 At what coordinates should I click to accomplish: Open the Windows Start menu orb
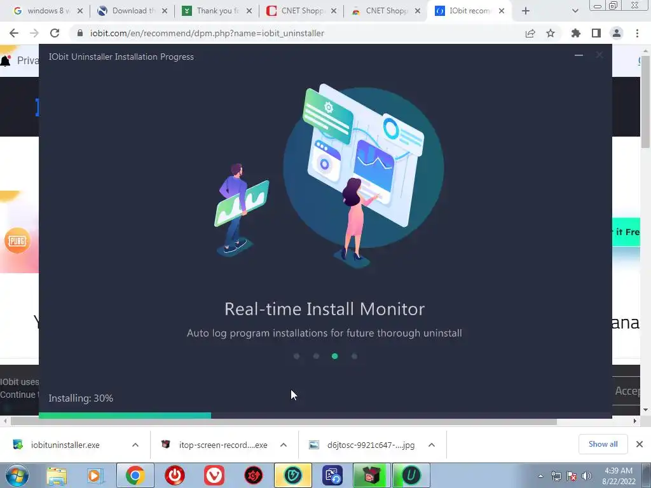point(17,475)
